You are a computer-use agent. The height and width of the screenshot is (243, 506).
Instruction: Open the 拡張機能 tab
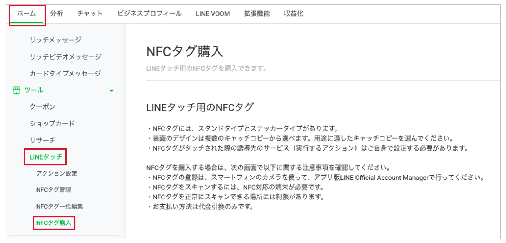(256, 14)
